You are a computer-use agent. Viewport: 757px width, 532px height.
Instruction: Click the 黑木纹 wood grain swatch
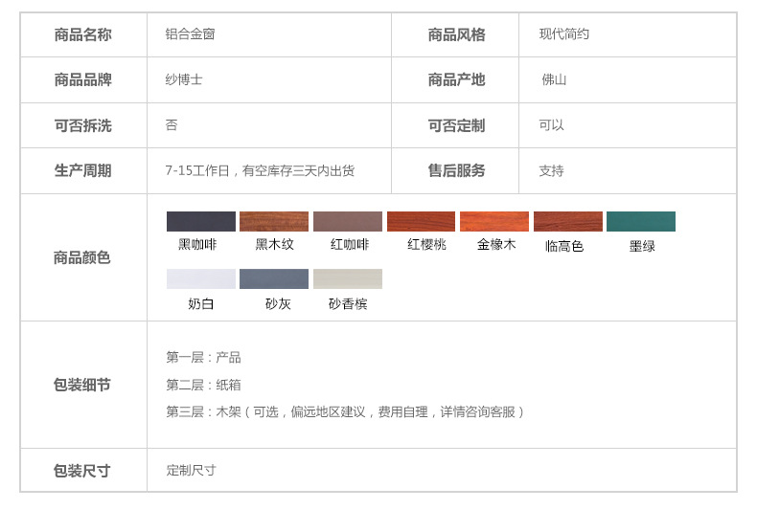coord(274,221)
